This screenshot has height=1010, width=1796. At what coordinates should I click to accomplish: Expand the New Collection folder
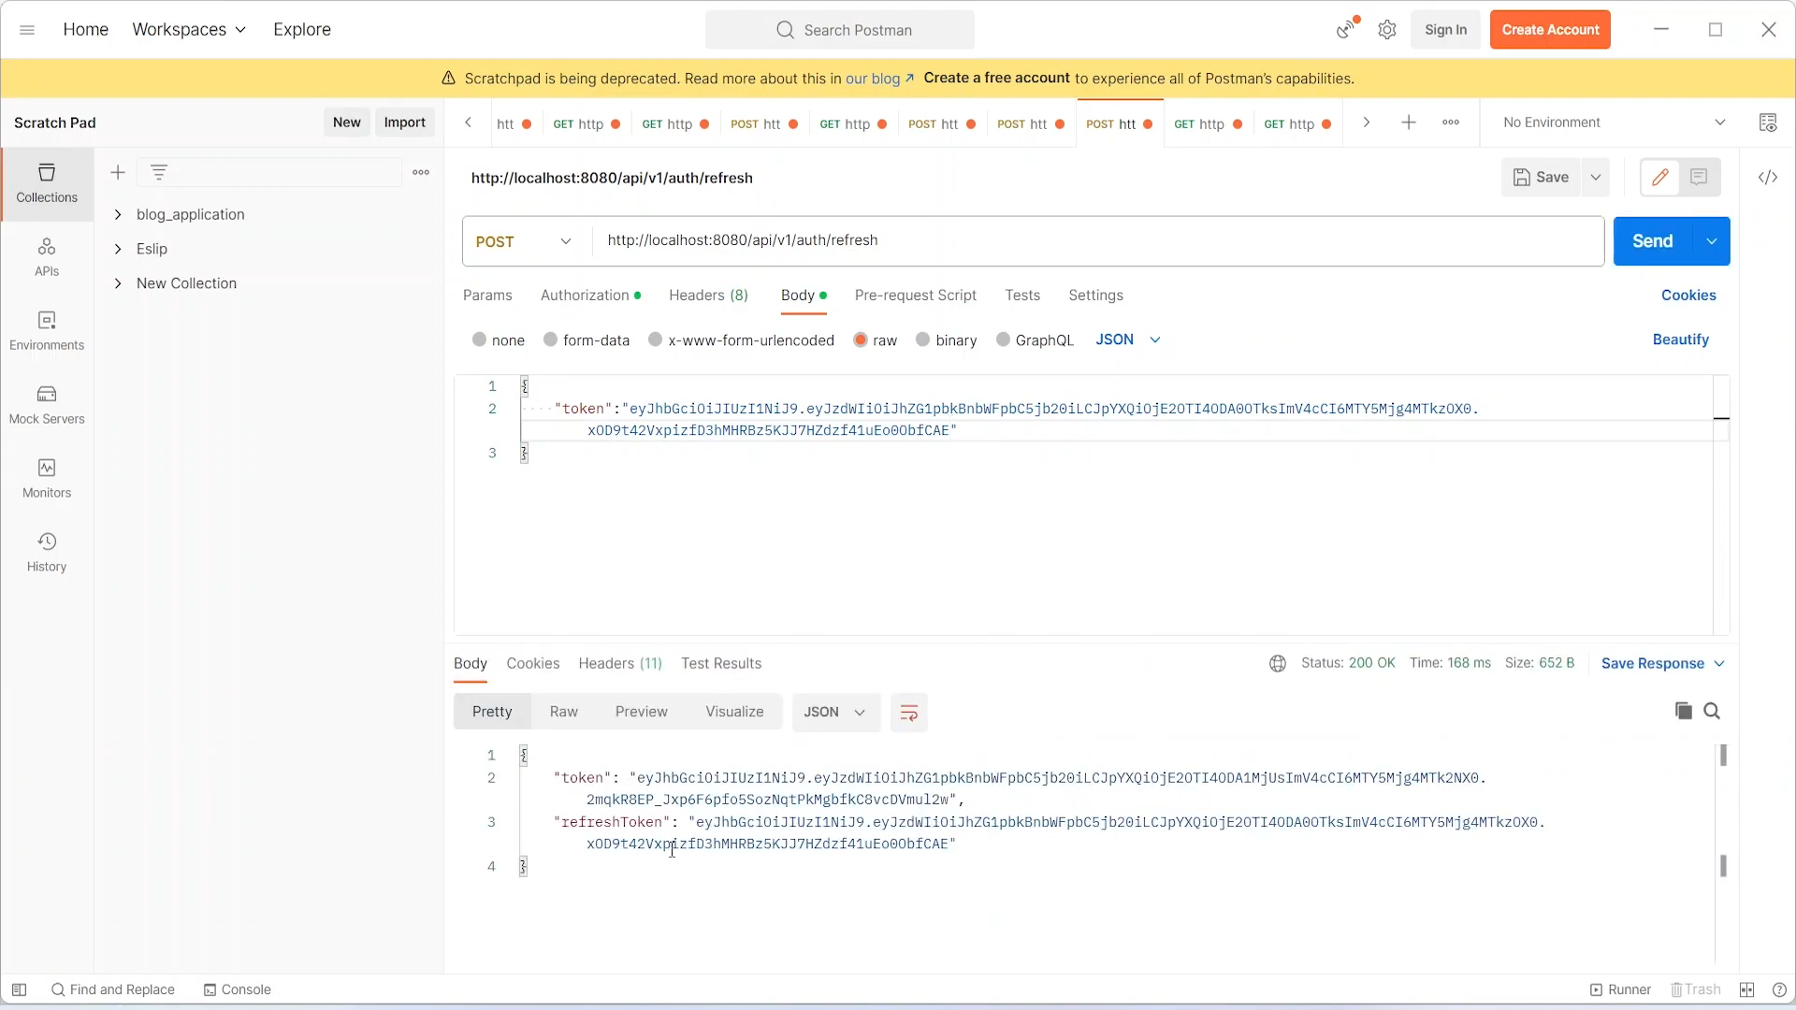(x=118, y=283)
